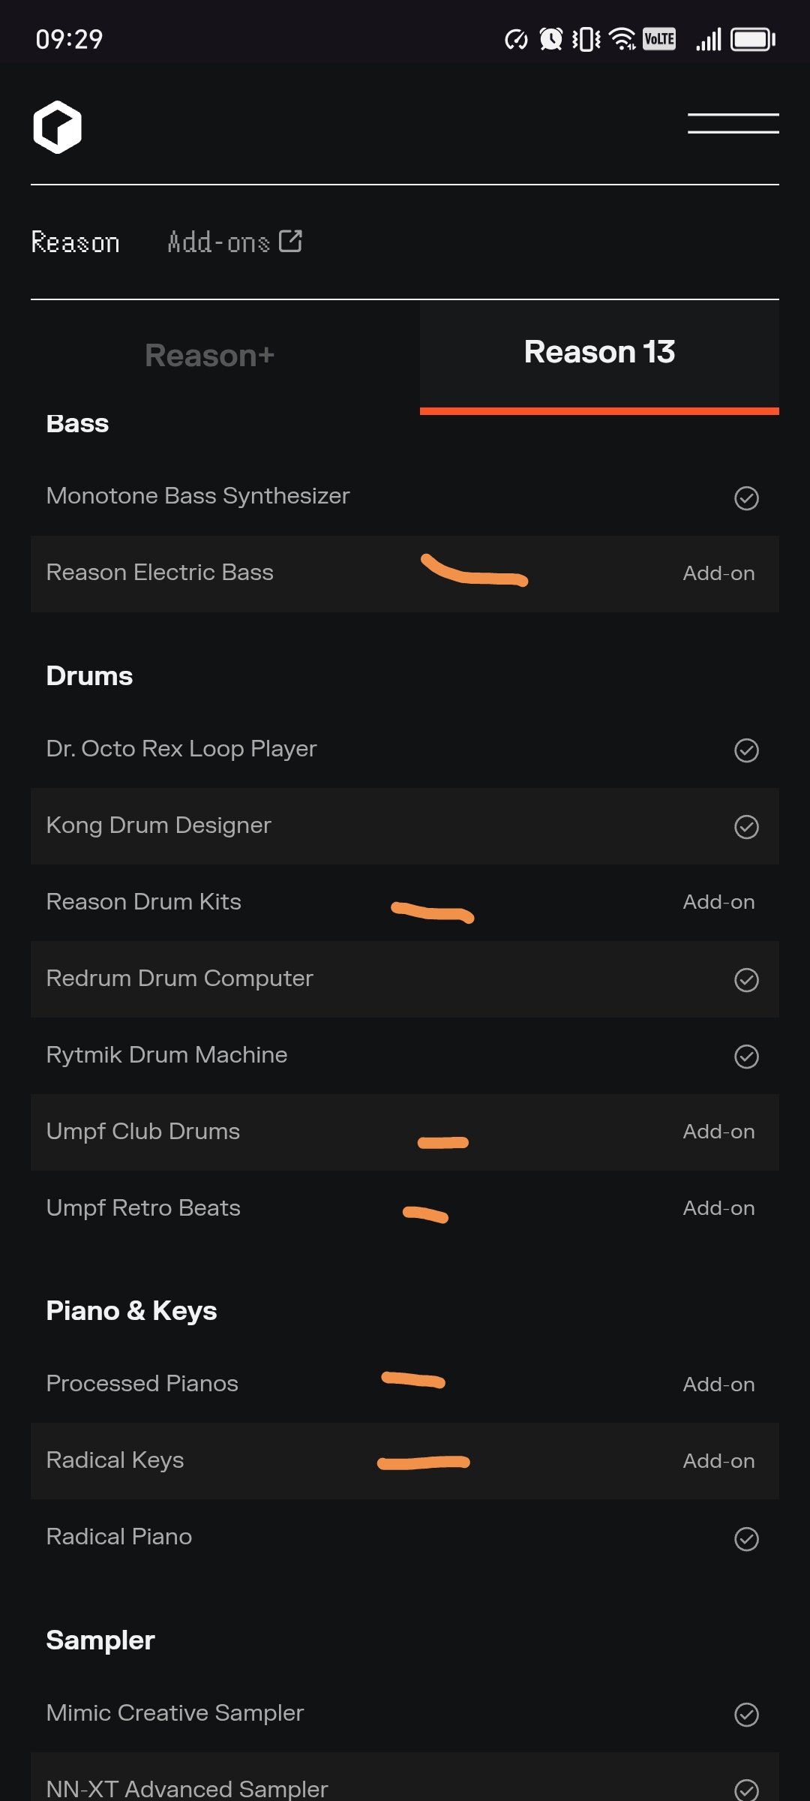Click checkmark beside Redrum Drum Computer

(746, 979)
